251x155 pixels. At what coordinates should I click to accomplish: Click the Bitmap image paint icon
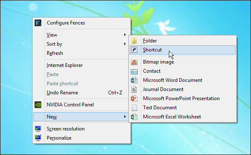(x=134, y=62)
